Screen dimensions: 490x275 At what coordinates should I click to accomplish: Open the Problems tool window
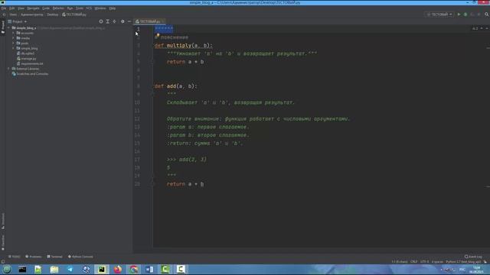coord(34,257)
